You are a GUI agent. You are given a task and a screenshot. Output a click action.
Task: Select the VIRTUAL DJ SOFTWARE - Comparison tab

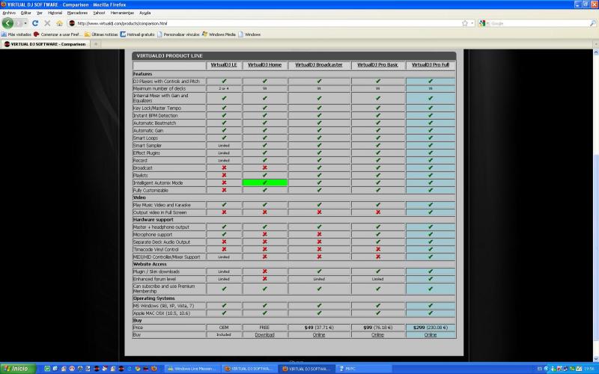pos(45,44)
